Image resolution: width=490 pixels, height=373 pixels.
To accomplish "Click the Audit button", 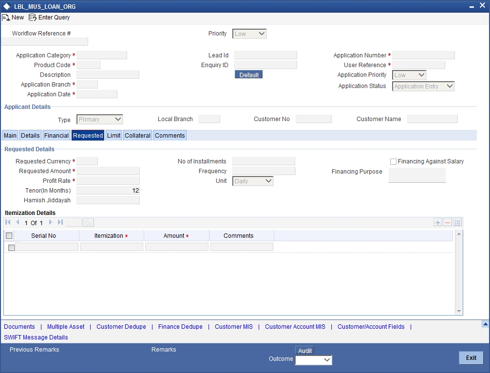I will 305,350.
